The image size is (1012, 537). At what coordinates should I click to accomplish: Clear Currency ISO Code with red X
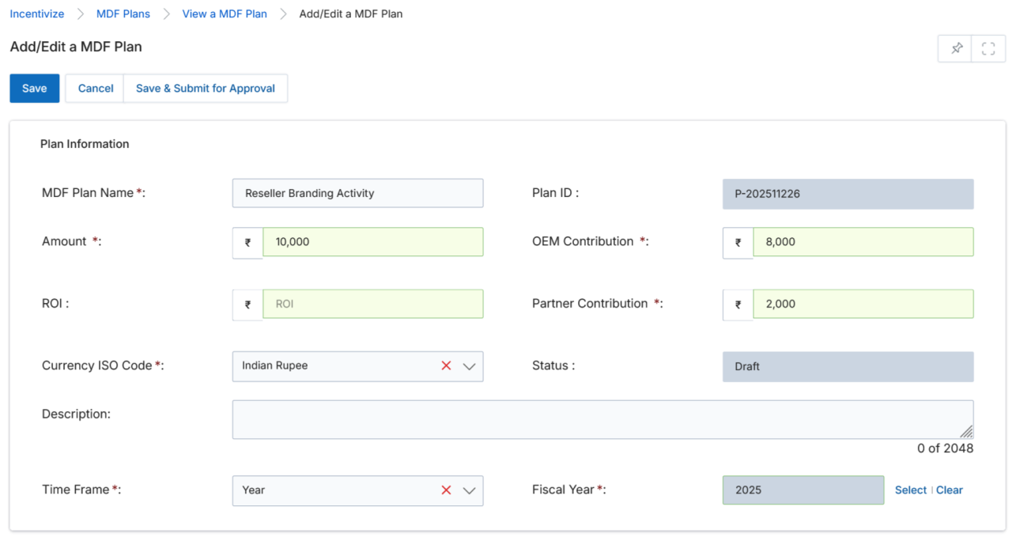point(446,366)
